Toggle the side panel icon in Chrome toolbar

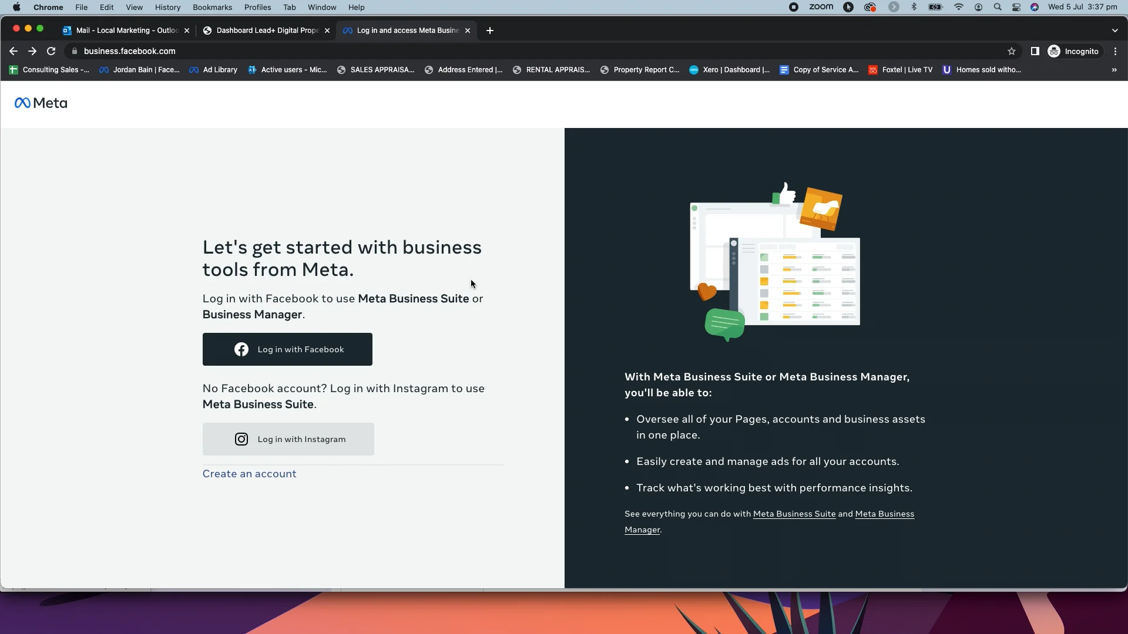[1035, 51]
